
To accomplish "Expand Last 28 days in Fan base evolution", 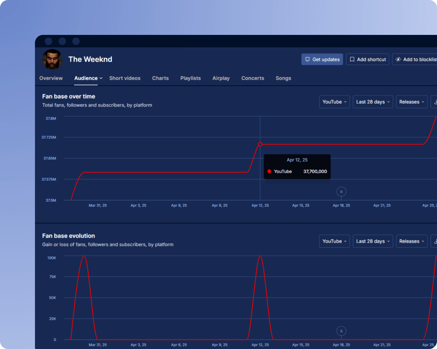I will pos(373,241).
